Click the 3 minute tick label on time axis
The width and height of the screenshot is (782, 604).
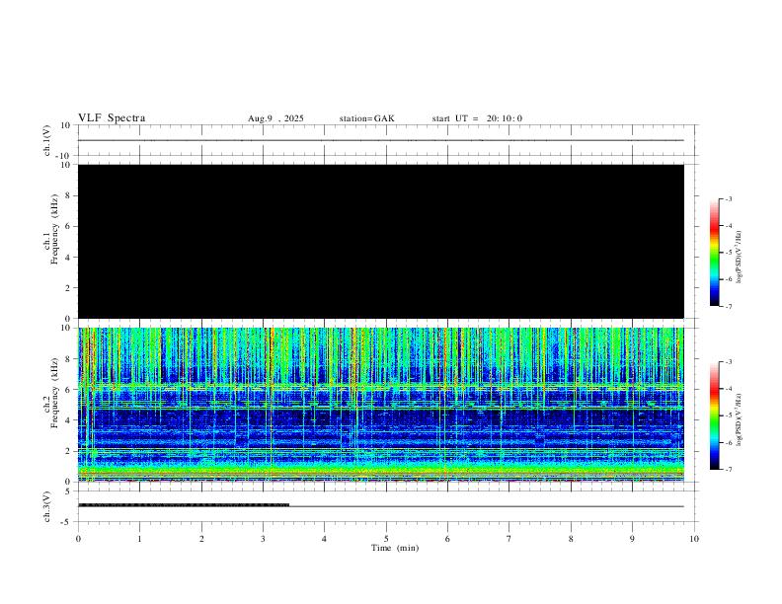point(263,538)
